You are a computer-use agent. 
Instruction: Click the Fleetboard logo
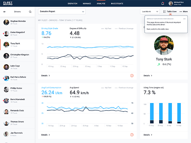point(8,3)
